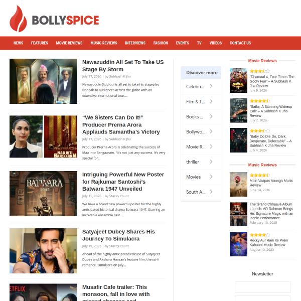Click the Discover more header
The image size is (301, 301).
(201, 73)
